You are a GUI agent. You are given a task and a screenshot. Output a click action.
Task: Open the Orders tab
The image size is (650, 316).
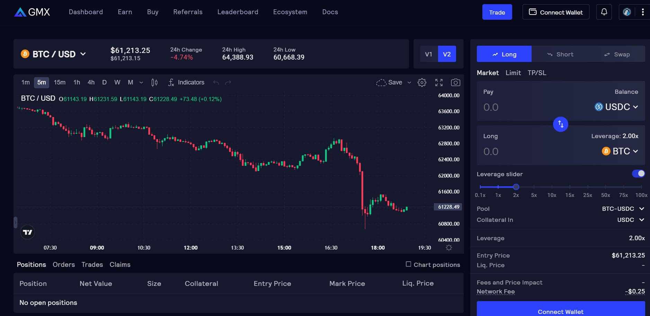[64, 264]
